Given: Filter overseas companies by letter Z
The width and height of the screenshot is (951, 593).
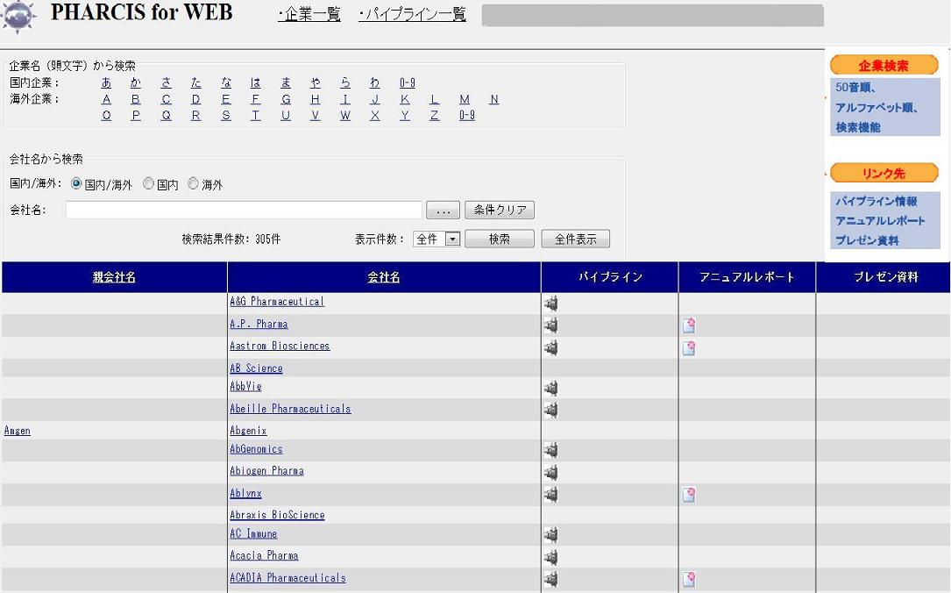Looking at the screenshot, I should 434,115.
